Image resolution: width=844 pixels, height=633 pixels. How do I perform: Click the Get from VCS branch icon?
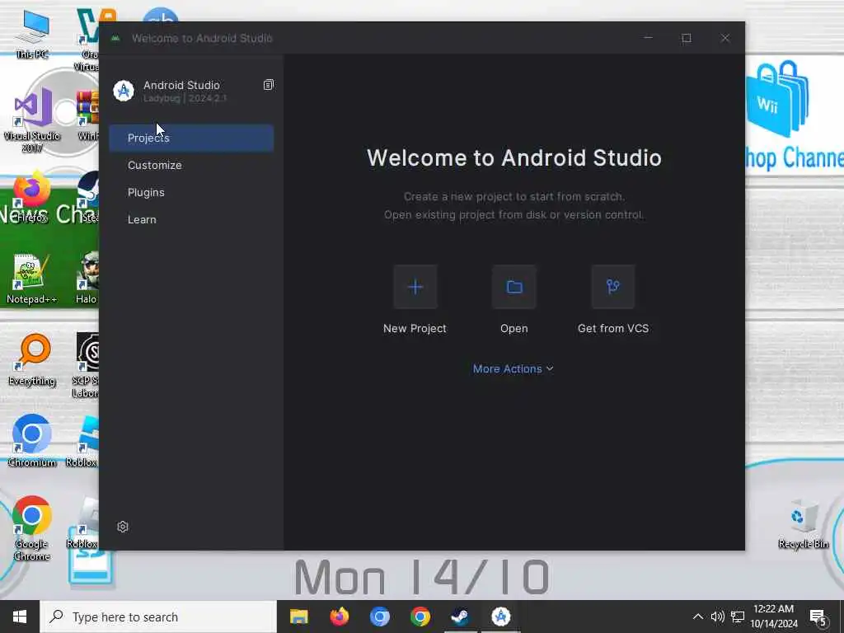612,287
